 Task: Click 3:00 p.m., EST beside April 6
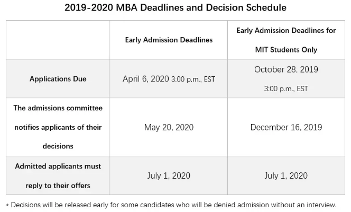(x=193, y=79)
